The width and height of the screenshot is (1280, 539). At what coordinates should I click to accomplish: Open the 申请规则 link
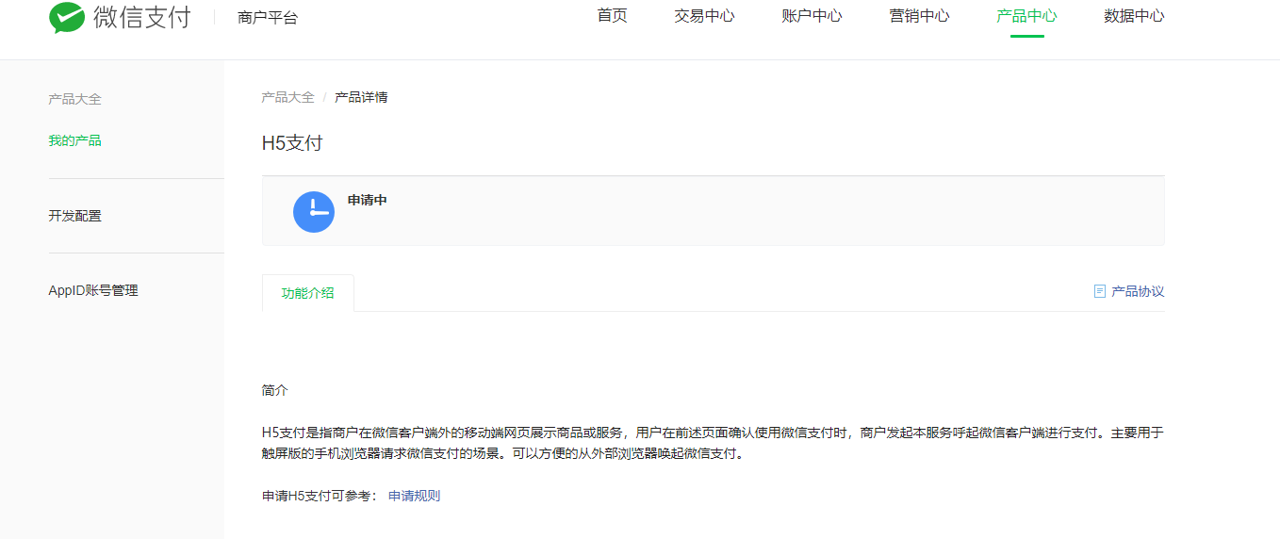(x=414, y=496)
